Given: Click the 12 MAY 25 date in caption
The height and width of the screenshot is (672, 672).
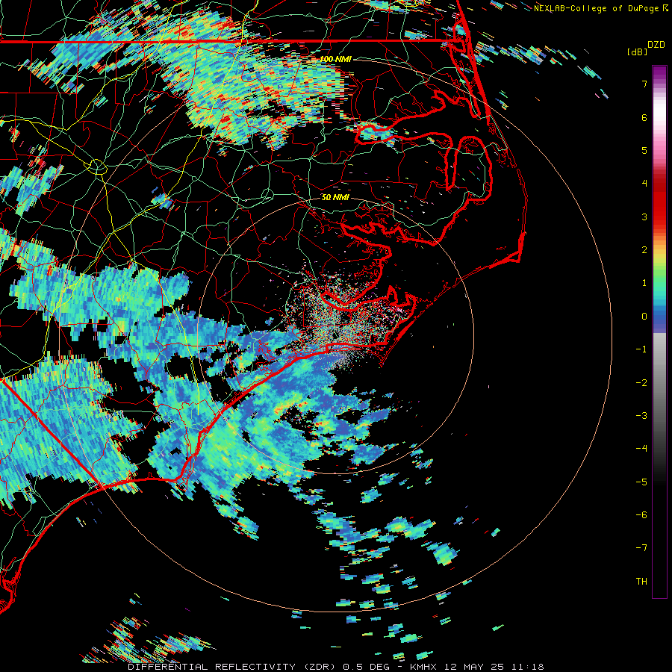Looking at the screenshot, I should tap(474, 667).
